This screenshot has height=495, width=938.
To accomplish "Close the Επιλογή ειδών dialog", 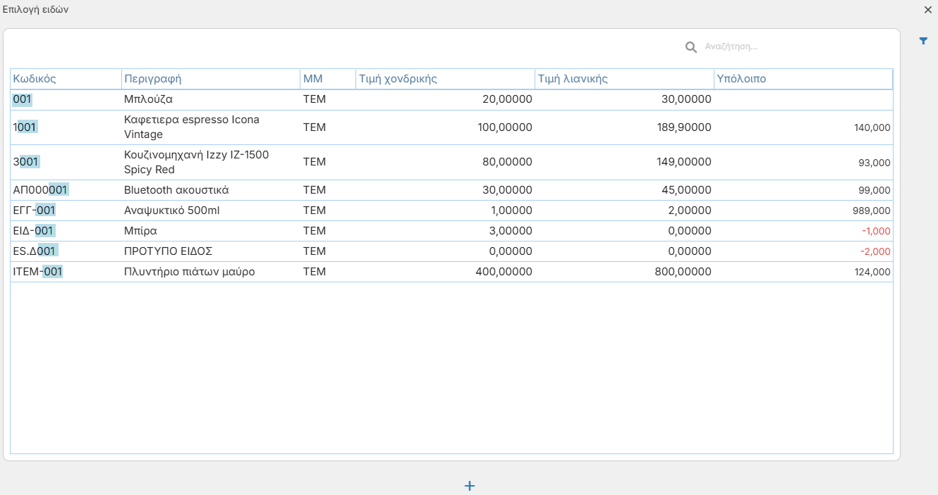I will 928,10.
